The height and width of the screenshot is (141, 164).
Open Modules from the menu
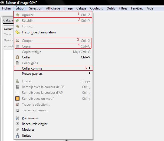(53, 129)
